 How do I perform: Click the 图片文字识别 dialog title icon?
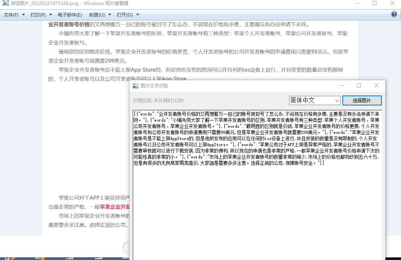coord(136,86)
